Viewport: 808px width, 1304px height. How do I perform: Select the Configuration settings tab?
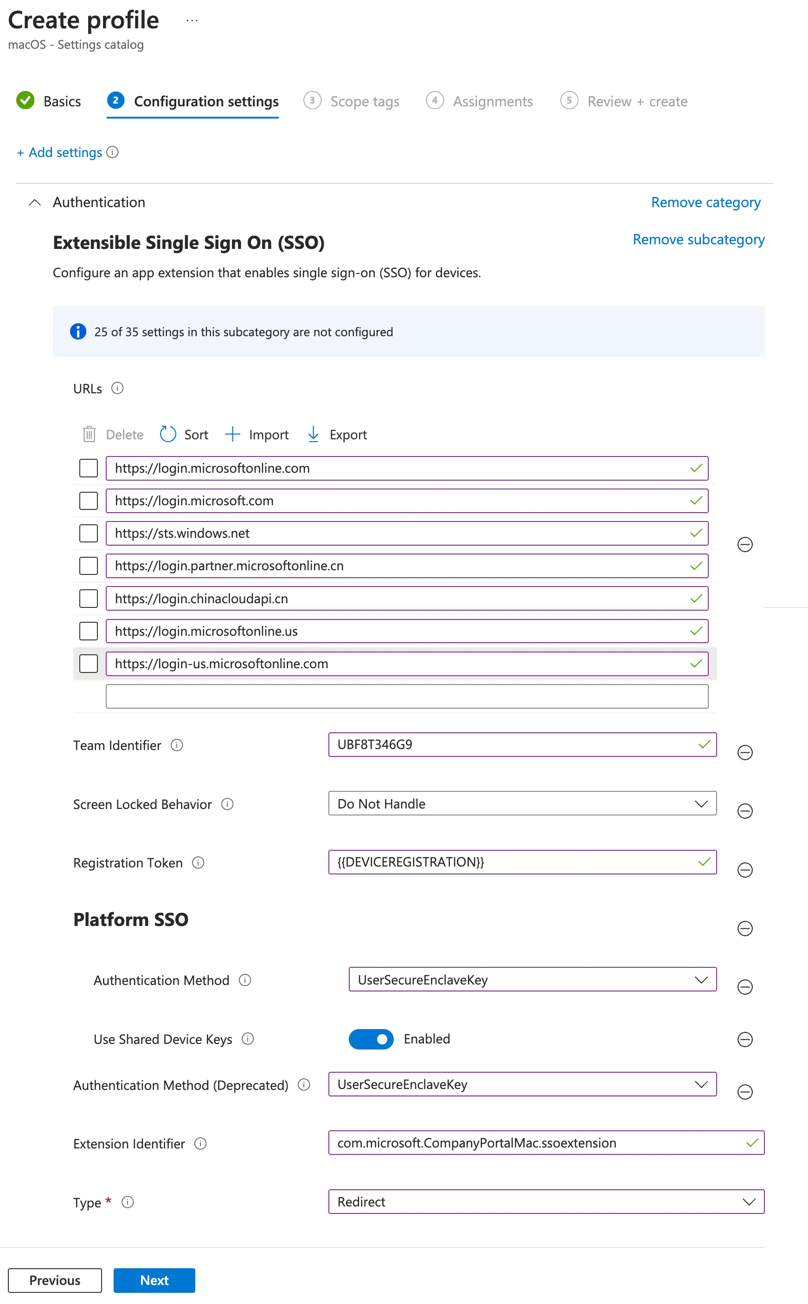tap(193, 101)
